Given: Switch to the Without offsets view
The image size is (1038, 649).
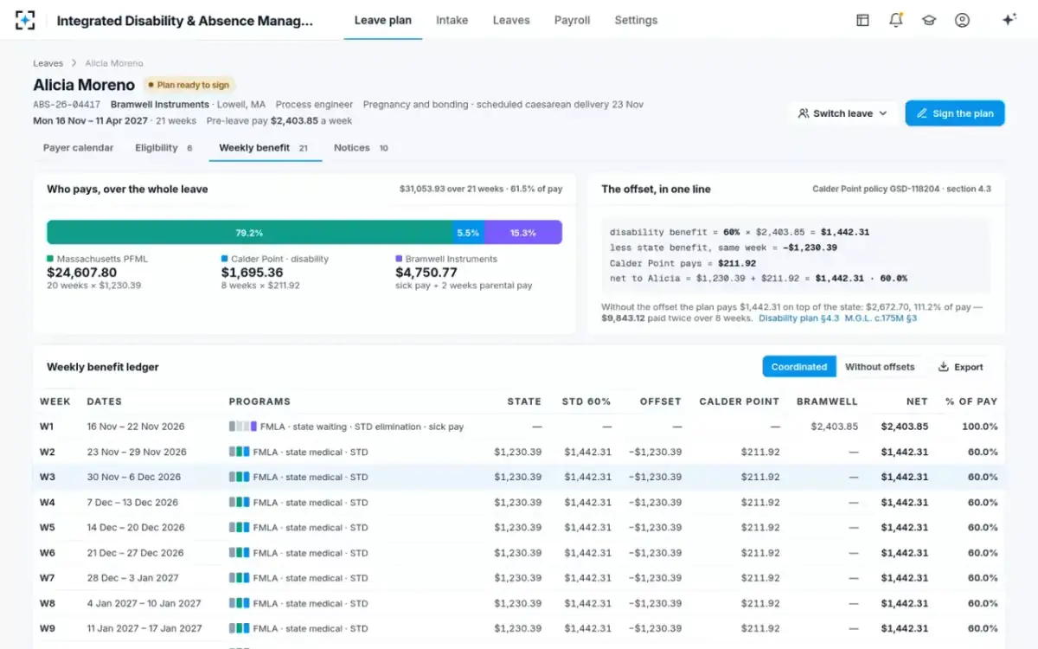Looking at the screenshot, I should (880, 367).
